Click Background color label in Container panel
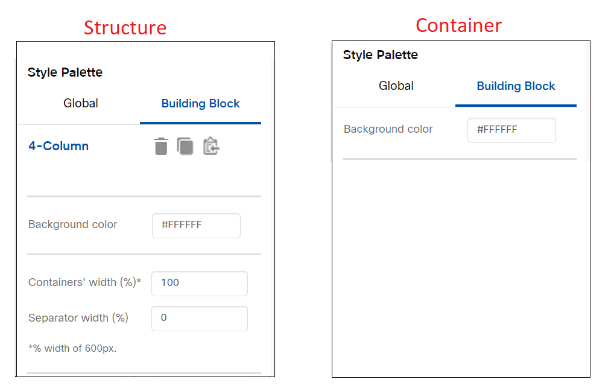Image resolution: width=614 pixels, height=391 pixels. (x=388, y=129)
